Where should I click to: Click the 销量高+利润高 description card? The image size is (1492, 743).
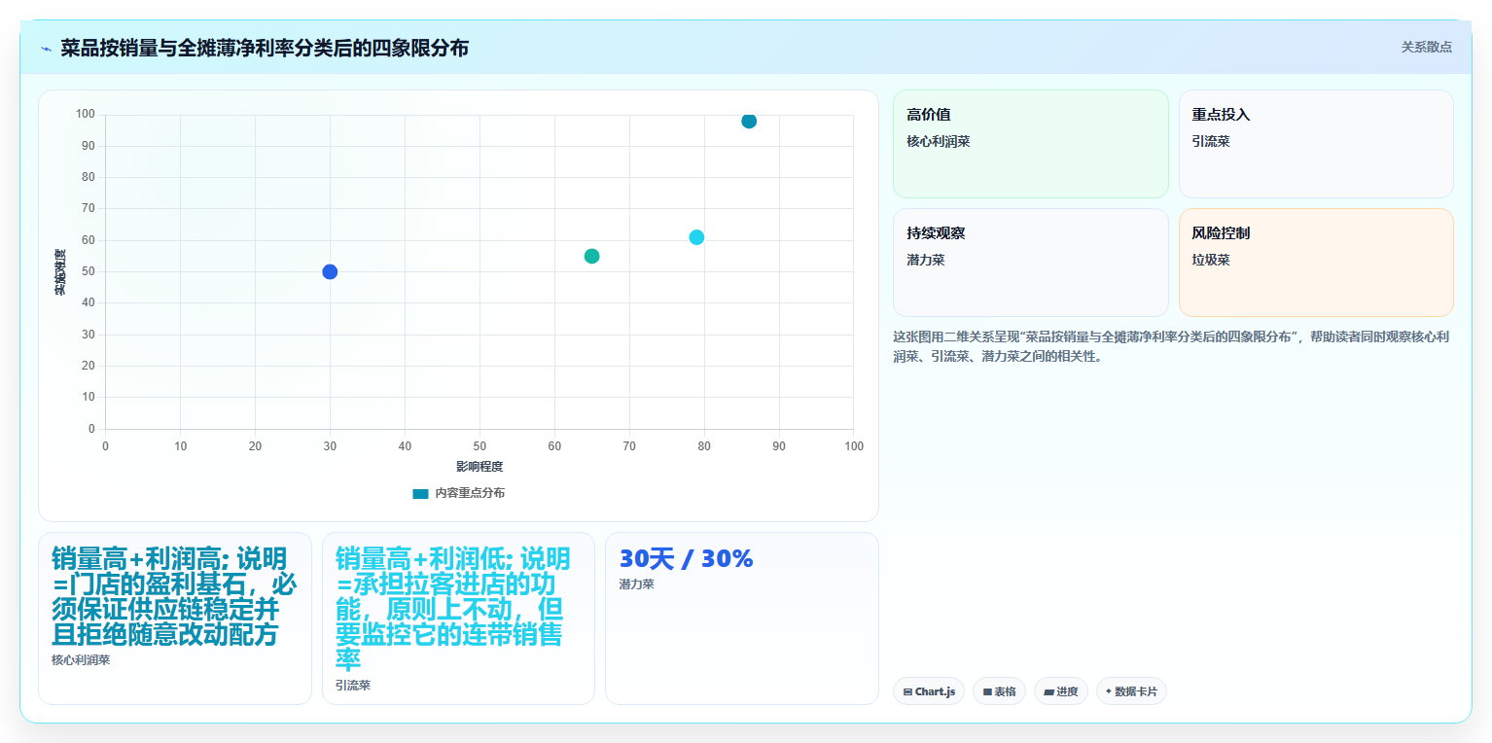pyautogui.click(x=175, y=618)
